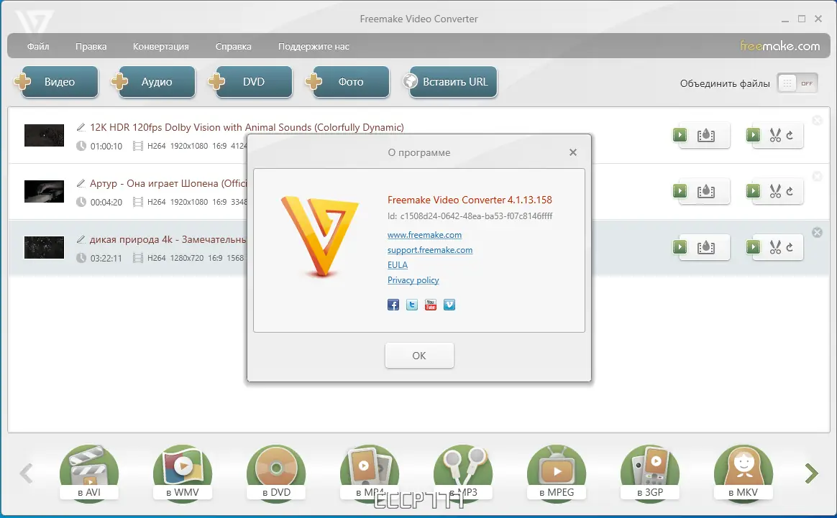Open the Конвертация menu
This screenshot has width=837, height=518.
coord(160,47)
